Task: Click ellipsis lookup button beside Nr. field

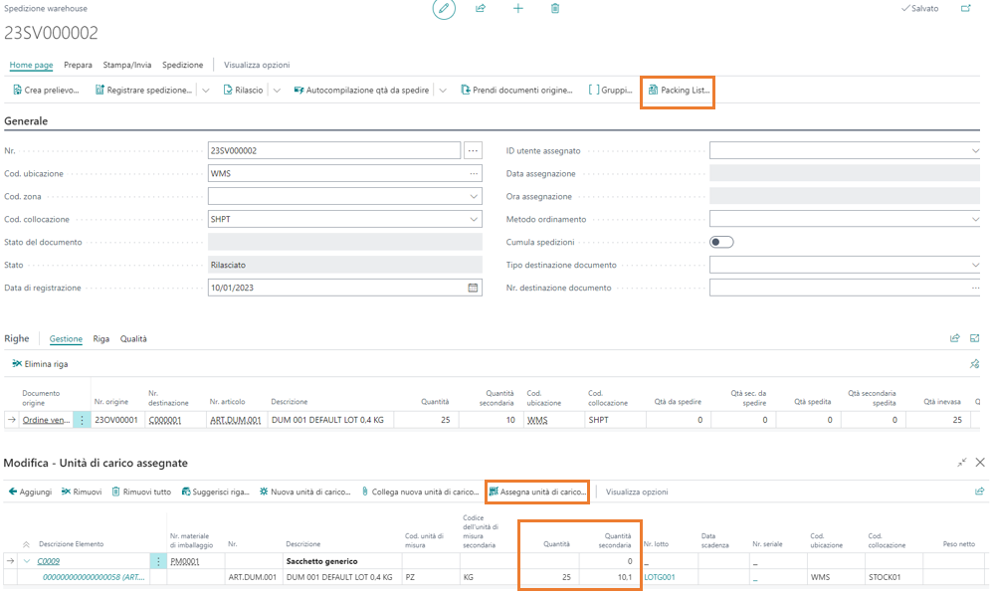Action: 473,150
